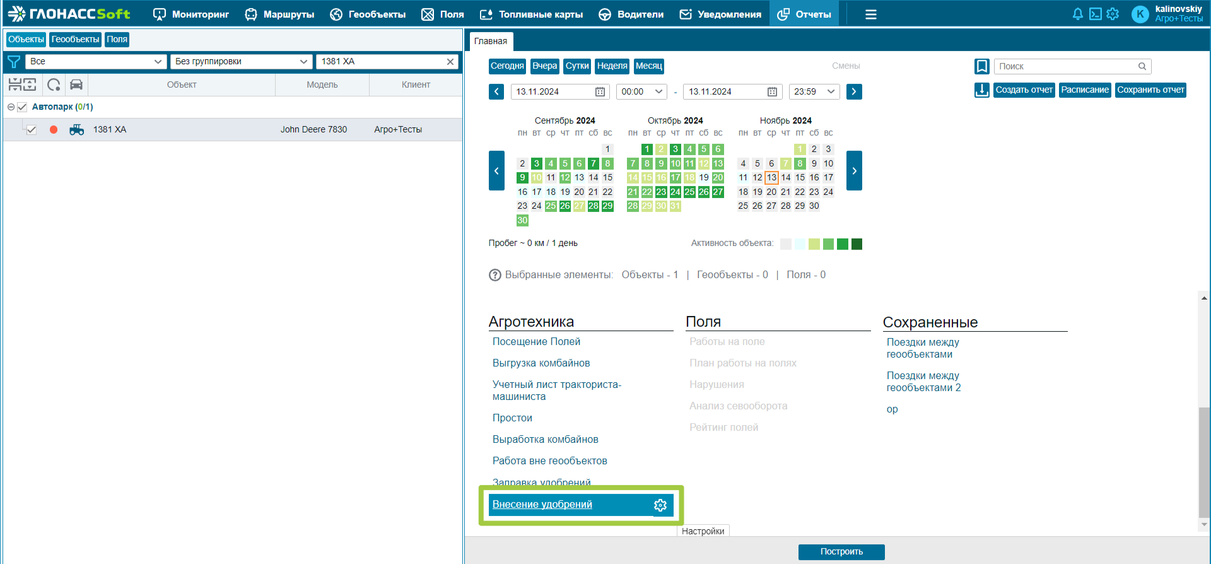Viewport: 1211px width, 564px height.
Task: Click Создать отчет button
Action: [1024, 90]
